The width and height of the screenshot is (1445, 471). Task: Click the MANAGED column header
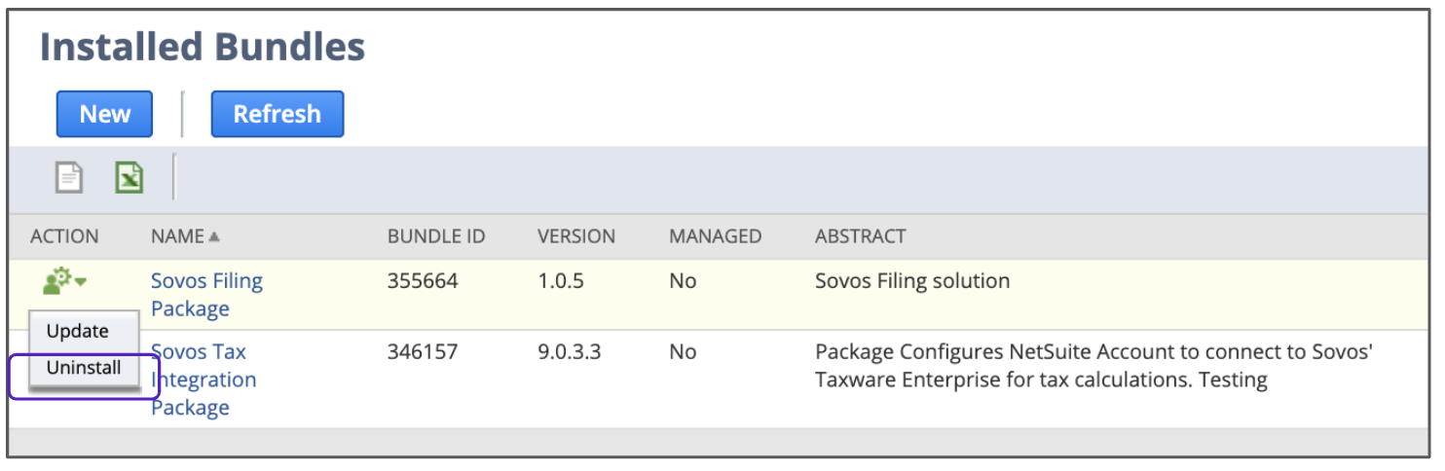click(x=715, y=236)
